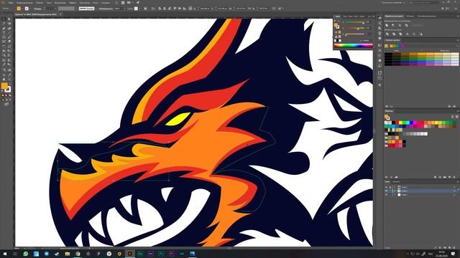The width and height of the screenshot is (460, 258).
Task: Click stroke color swatch in control bar
Action: pos(27,9)
